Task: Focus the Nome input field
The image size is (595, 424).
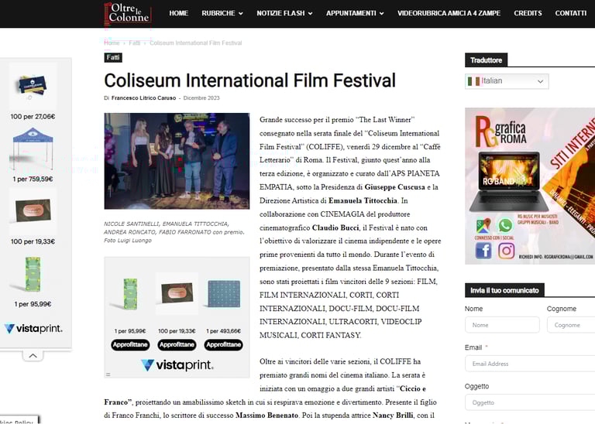Action: pos(502,325)
